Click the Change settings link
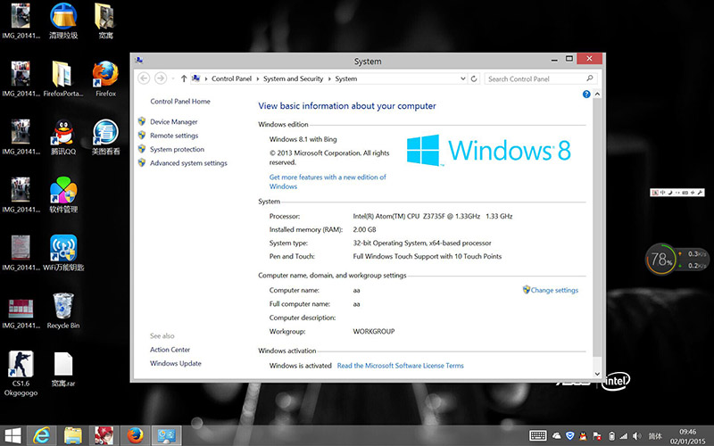714x446 pixels. pos(554,290)
